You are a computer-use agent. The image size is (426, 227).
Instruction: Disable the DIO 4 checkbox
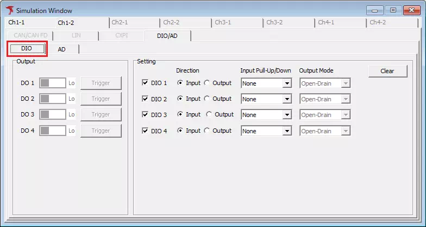click(145, 131)
